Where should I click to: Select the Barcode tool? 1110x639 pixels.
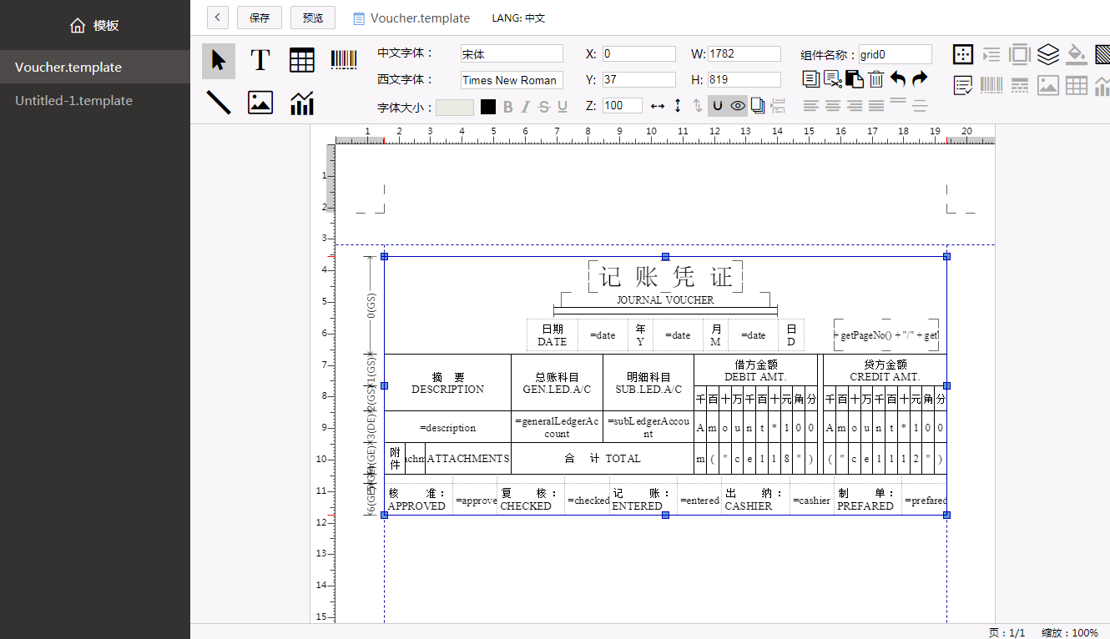pyautogui.click(x=344, y=59)
